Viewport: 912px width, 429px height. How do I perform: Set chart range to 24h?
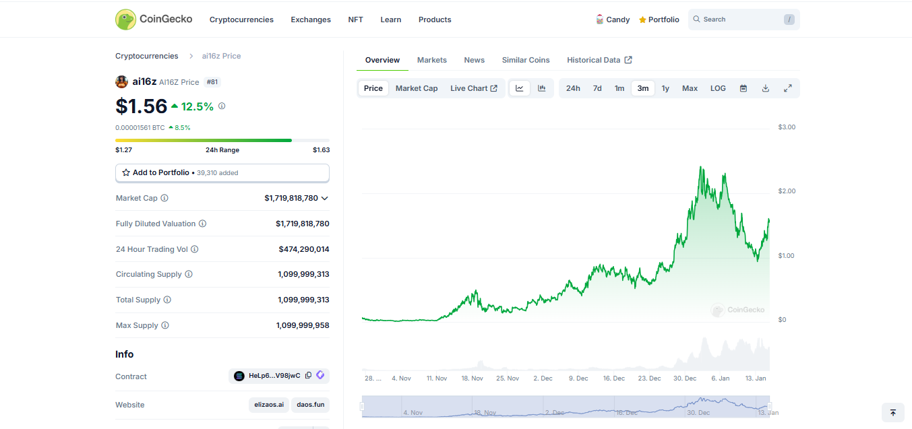point(573,88)
